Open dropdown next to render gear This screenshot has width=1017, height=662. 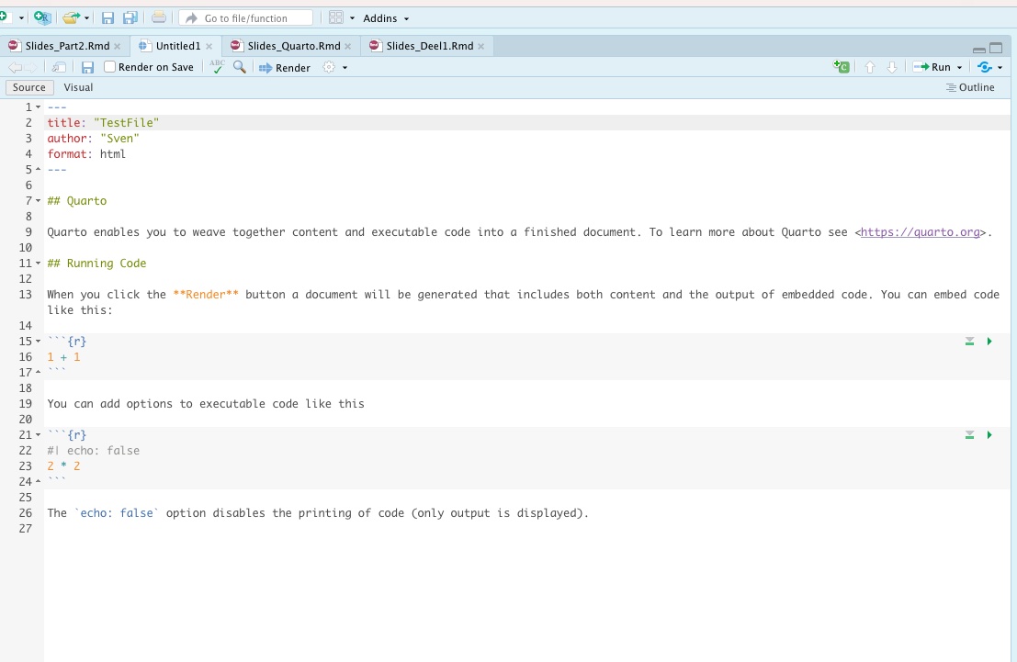pos(345,67)
